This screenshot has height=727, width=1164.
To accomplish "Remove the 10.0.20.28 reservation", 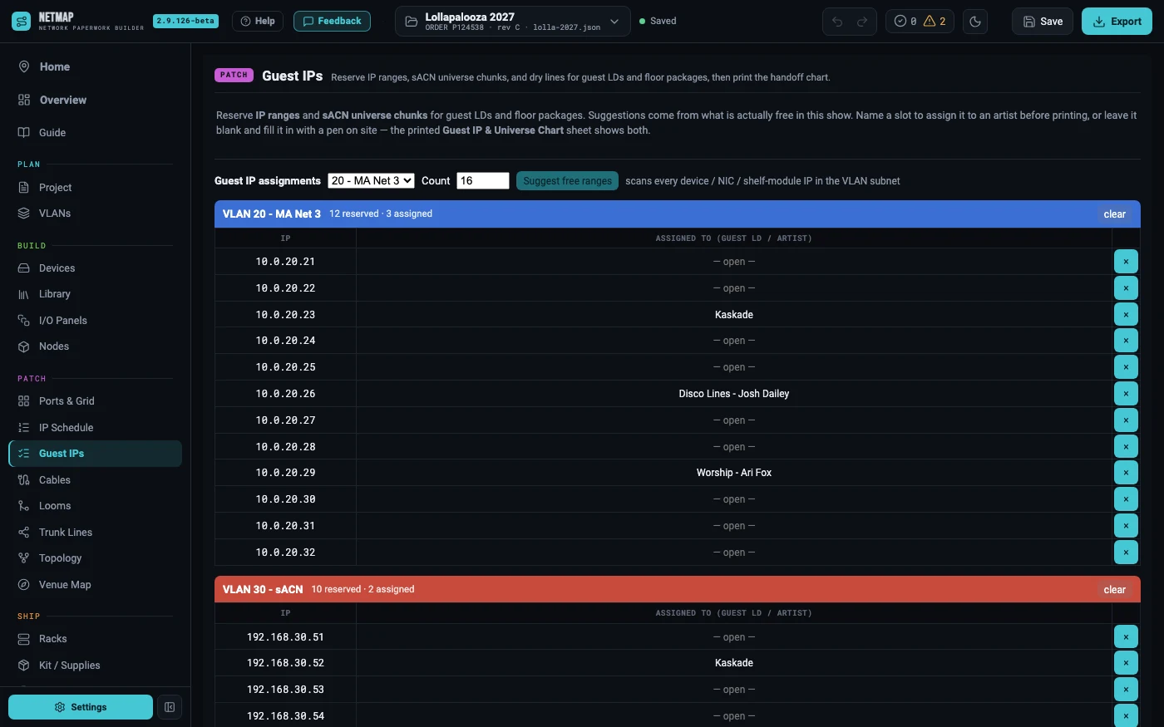I will (x=1126, y=447).
